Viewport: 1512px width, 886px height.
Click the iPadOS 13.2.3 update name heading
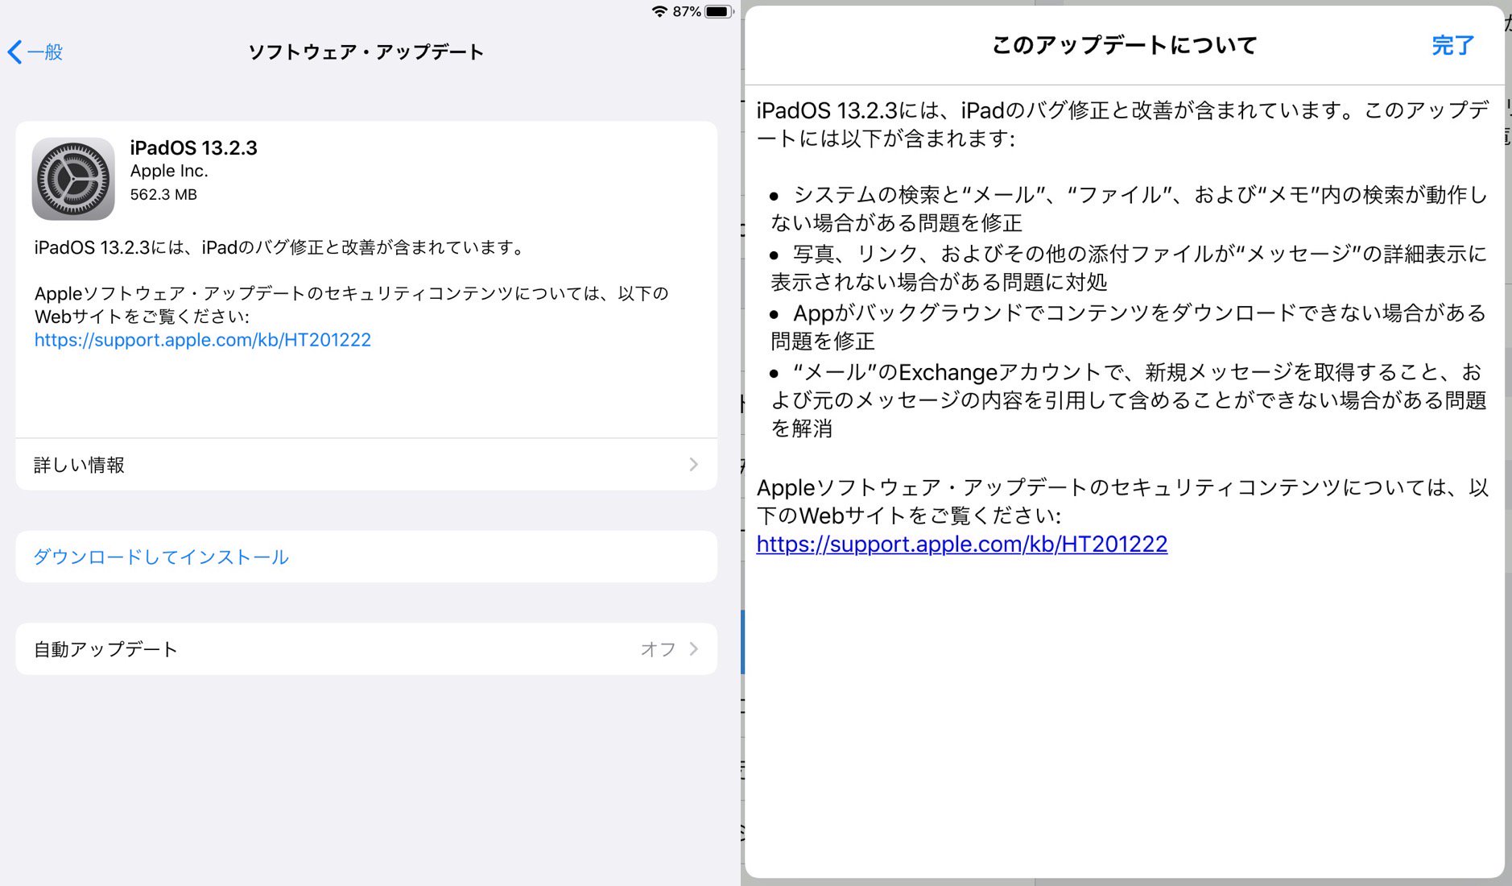coord(193,148)
